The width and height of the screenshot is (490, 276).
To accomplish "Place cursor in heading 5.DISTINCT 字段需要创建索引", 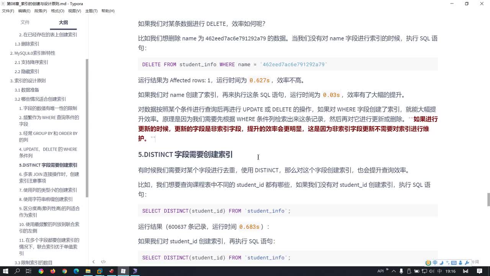I will [x=185, y=154].
